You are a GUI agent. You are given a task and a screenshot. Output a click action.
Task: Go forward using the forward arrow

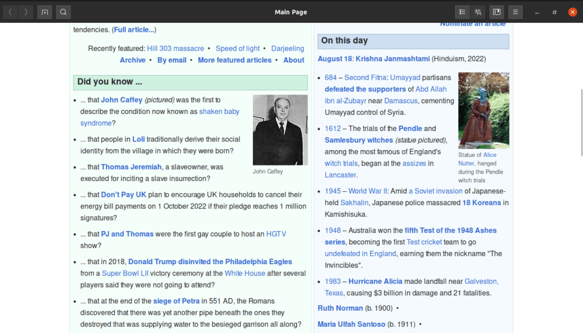[x=26, y=12]
